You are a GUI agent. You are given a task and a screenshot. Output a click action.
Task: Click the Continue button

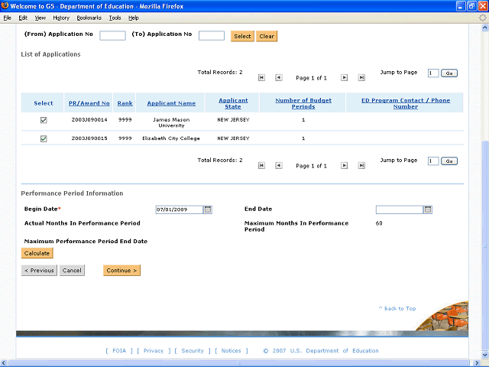coord(121,270)
